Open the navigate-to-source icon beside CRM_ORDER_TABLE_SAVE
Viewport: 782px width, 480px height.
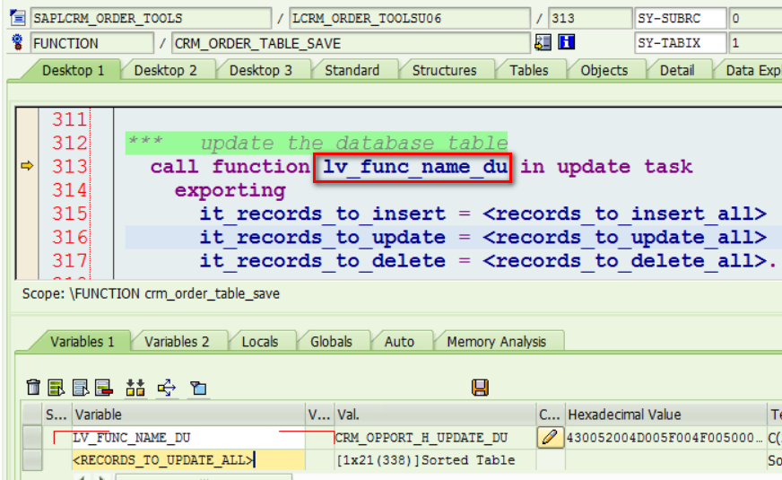point(543,42)
